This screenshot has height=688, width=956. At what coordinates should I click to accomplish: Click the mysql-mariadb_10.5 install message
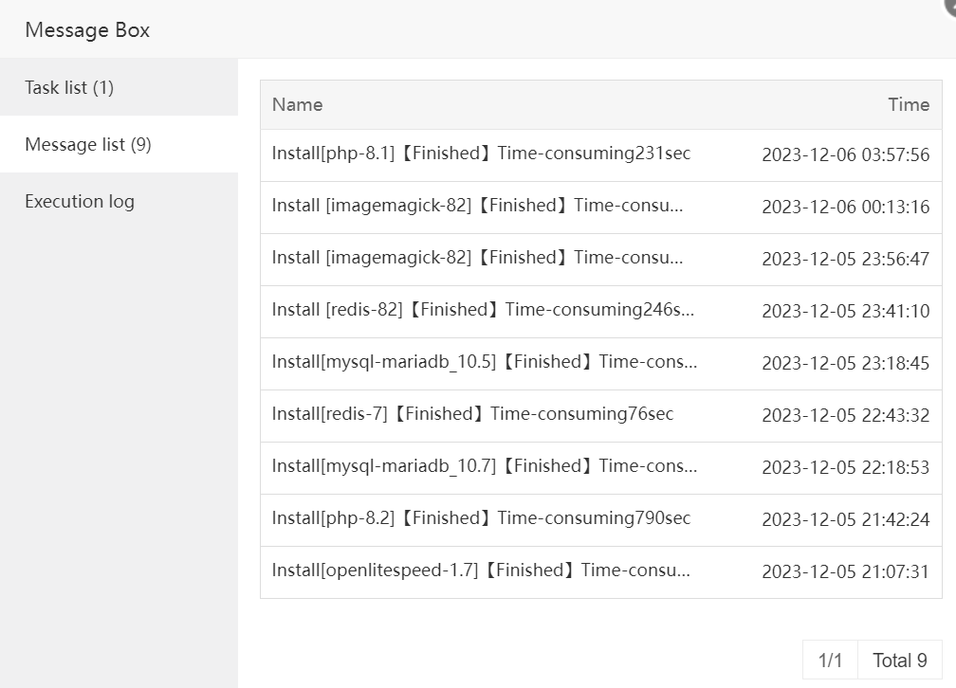[484, 362]
